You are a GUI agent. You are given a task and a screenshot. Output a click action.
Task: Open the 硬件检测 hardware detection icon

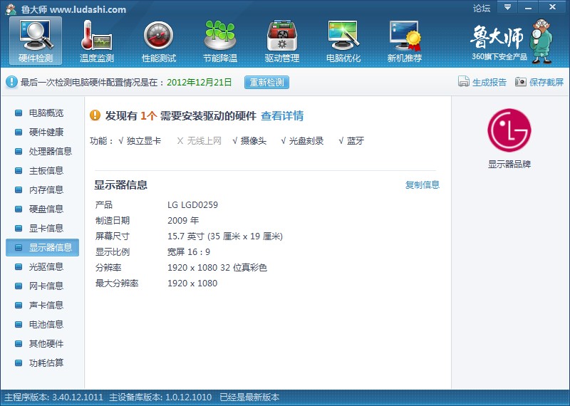[36, 35]
